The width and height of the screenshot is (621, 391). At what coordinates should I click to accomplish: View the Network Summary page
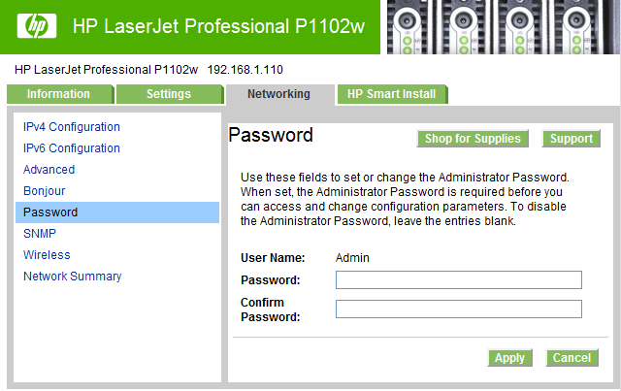tap(73, 277)
